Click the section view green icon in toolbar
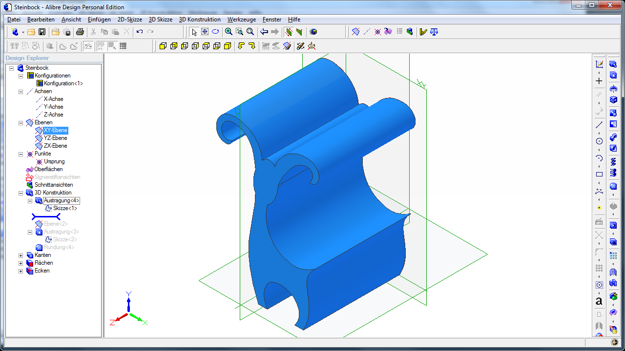This screenshot has height=351, width=625. [x=410, y=32]
